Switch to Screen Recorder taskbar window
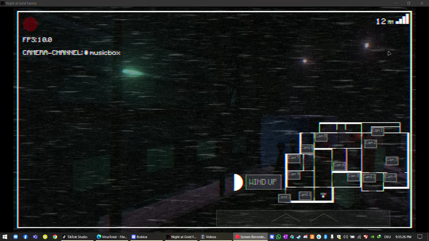429x241 pixels. pyautogui.click(x=250, y=237)
